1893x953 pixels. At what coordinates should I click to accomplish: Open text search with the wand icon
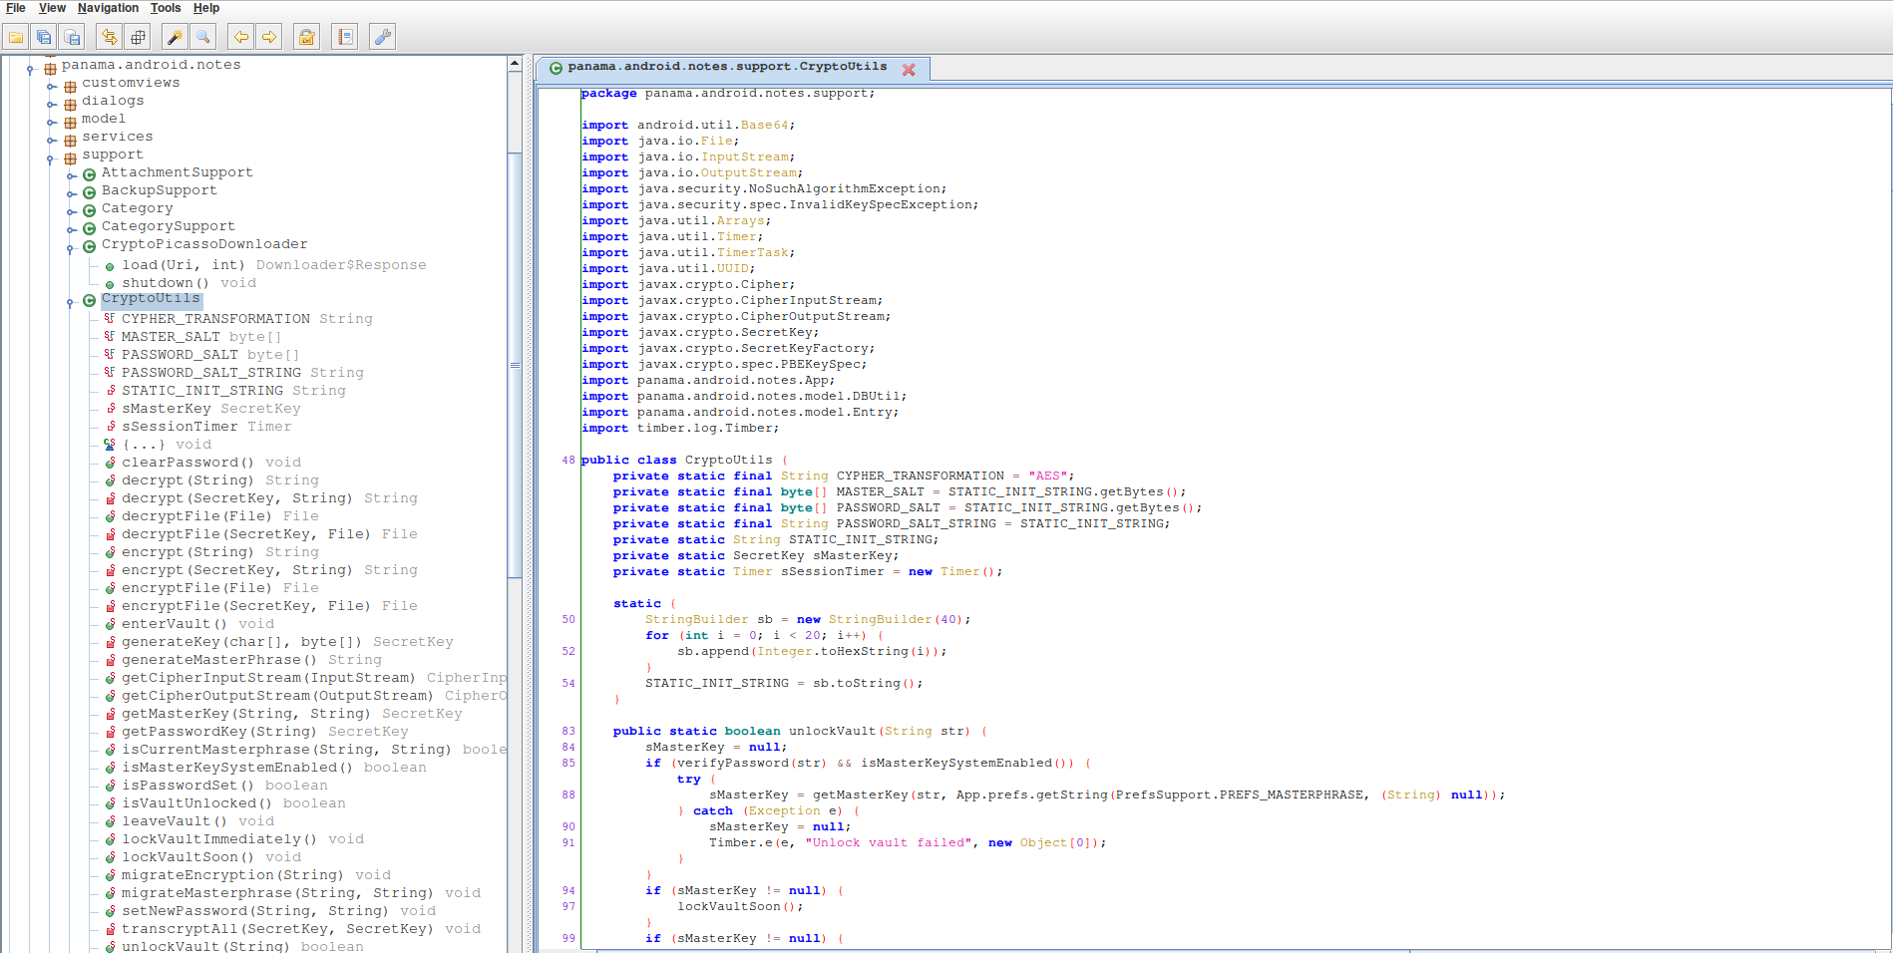175,38
